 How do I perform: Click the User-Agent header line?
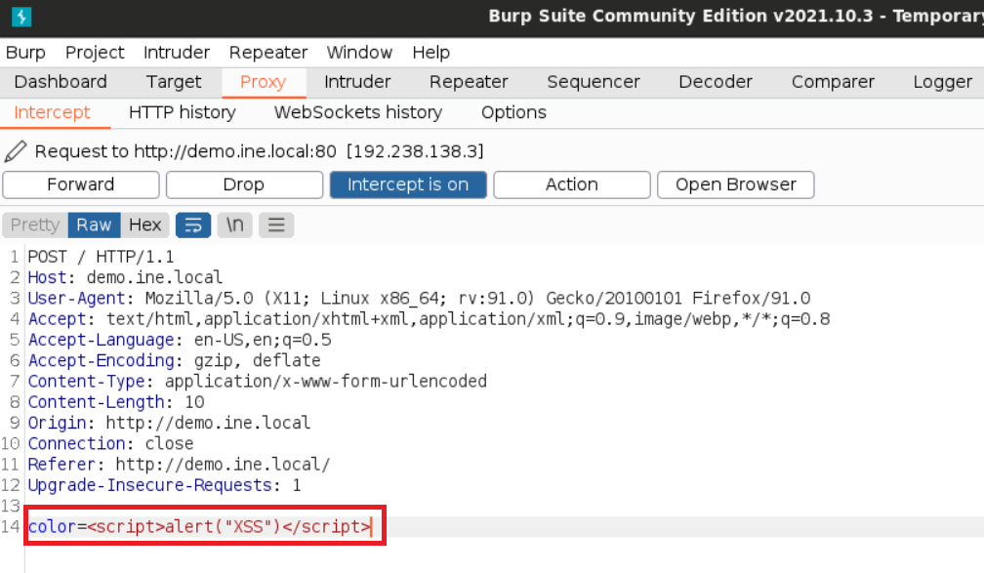pos(419,298)
